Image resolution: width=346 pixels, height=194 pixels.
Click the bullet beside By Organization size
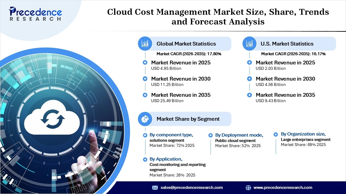[x=276, y=134]
